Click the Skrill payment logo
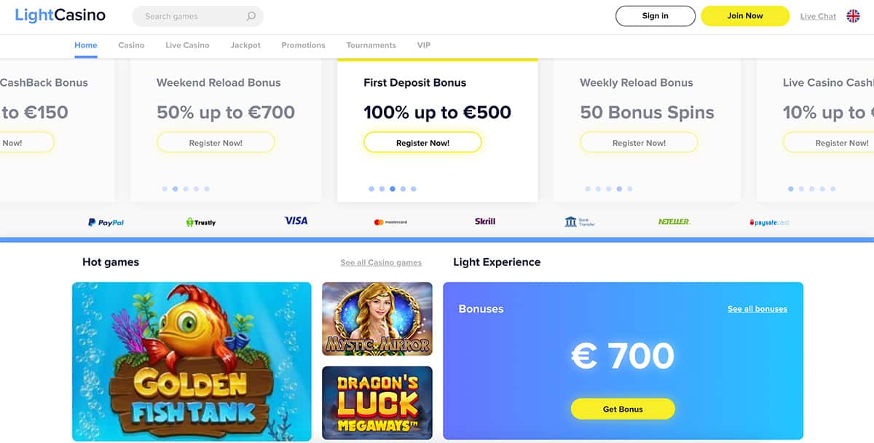Screen dimensions: 874x443 click(485, 221)
